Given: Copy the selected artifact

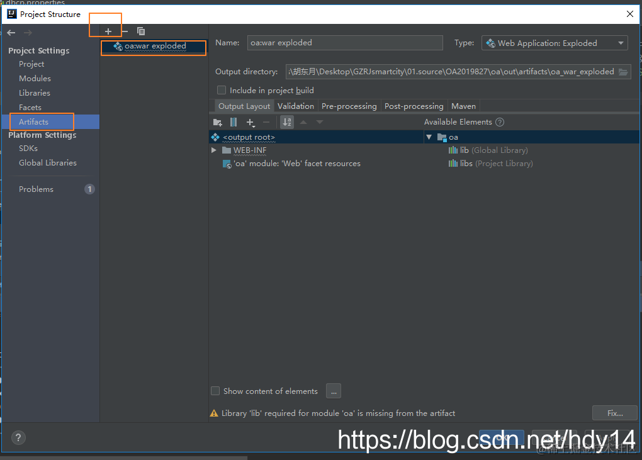Looking at the screenshot, I should click(141, 31).
